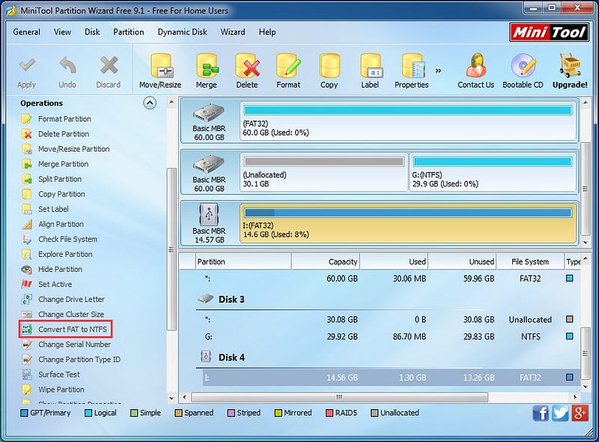Expand more toolbar items chevron
Image resolution: width=599 pixels, height=442 pixels.
[438, 70]
